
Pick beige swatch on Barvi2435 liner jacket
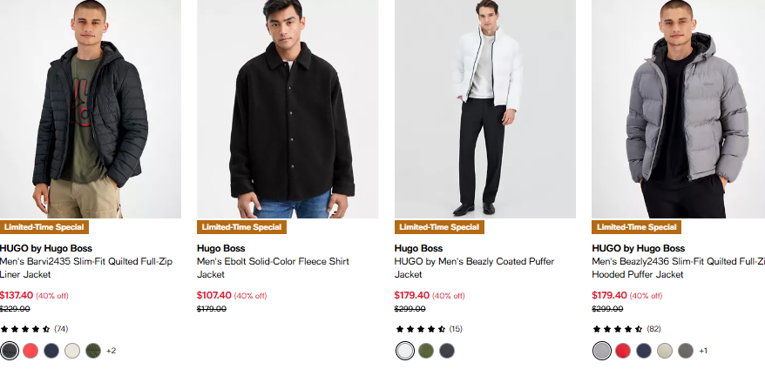point(72,351)
